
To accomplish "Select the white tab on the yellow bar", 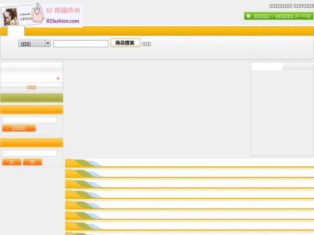I will pos(16,31).
